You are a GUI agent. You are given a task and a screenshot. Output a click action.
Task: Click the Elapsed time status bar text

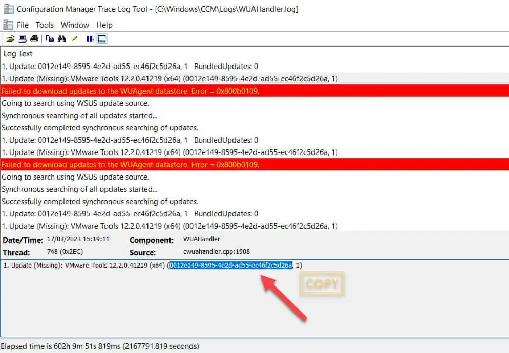100,346
